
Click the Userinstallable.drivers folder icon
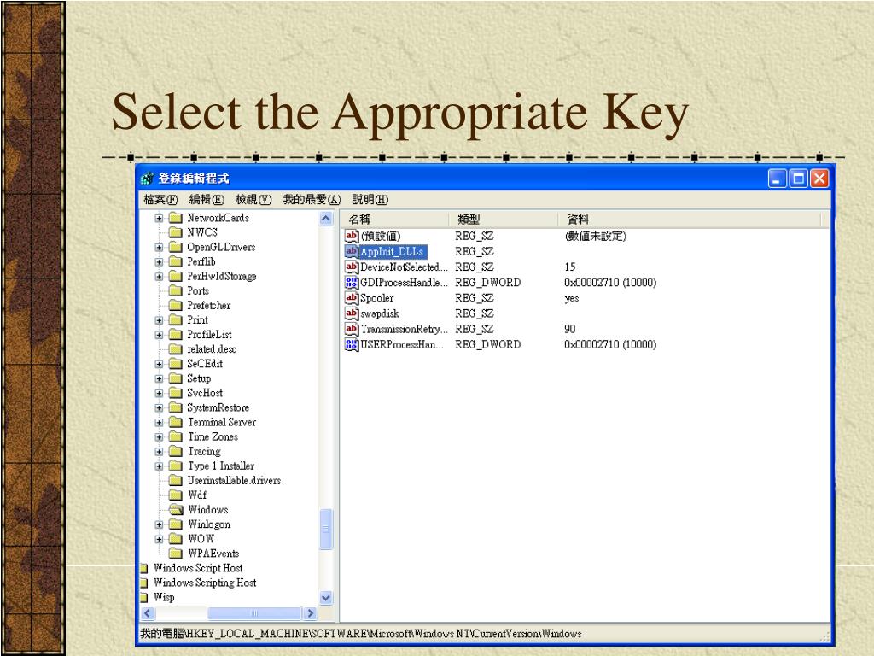tap(176, 480)
